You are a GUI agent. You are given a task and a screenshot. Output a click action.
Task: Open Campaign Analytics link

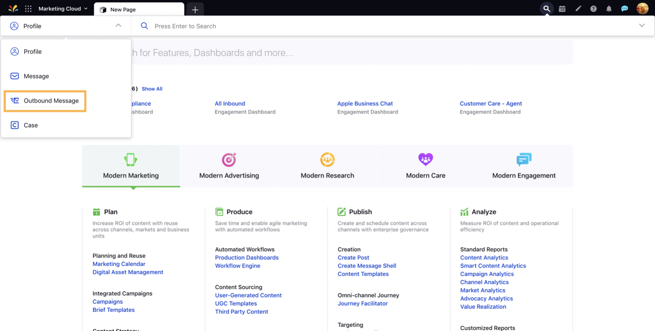(487, 274)
